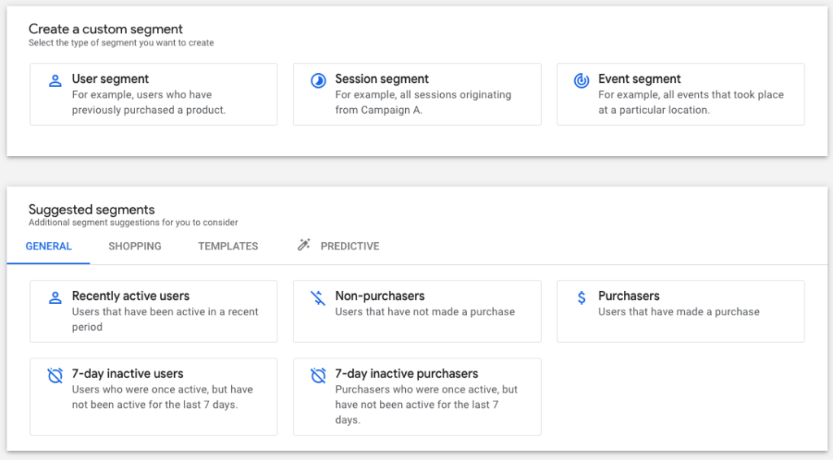Click the dollar sign Purchasers icon

[x=581, y=297]
